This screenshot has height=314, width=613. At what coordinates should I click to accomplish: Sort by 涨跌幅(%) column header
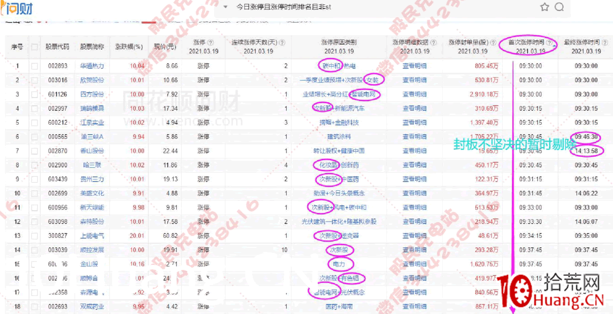pos(128,47)
